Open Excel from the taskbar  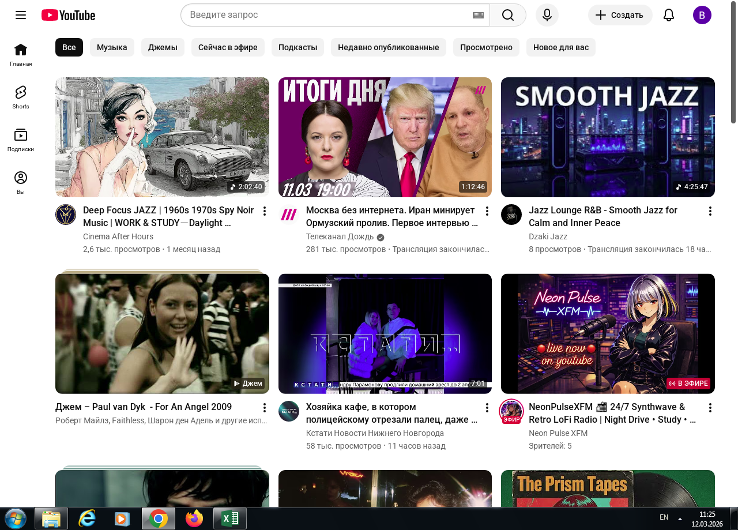tap(230, 518)
